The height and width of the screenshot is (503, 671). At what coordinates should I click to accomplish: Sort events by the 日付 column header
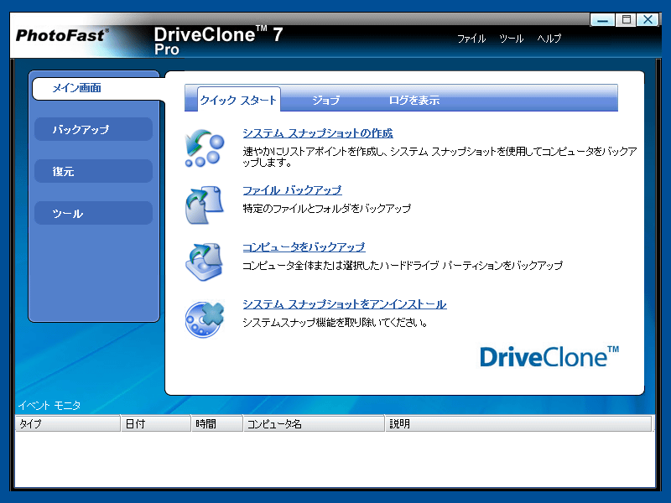tap(155, 424)
